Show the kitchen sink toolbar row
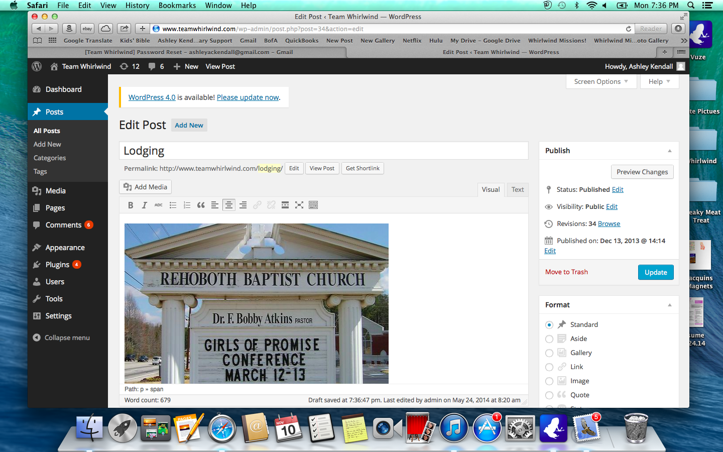This screenshot has width=723, height=452. point(313,205)
